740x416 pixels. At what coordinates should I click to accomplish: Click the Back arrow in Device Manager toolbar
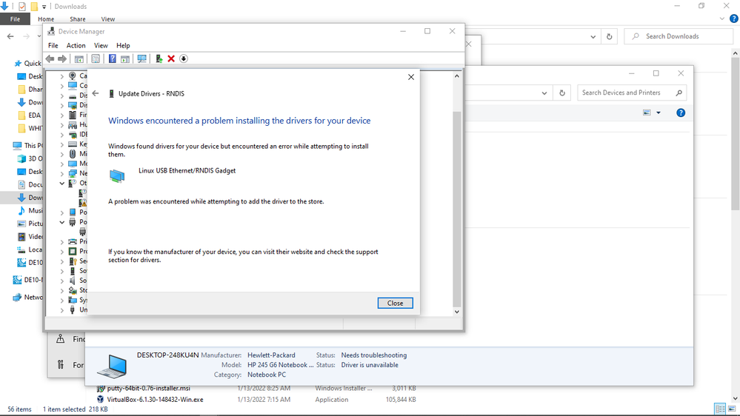coord(50,58)
